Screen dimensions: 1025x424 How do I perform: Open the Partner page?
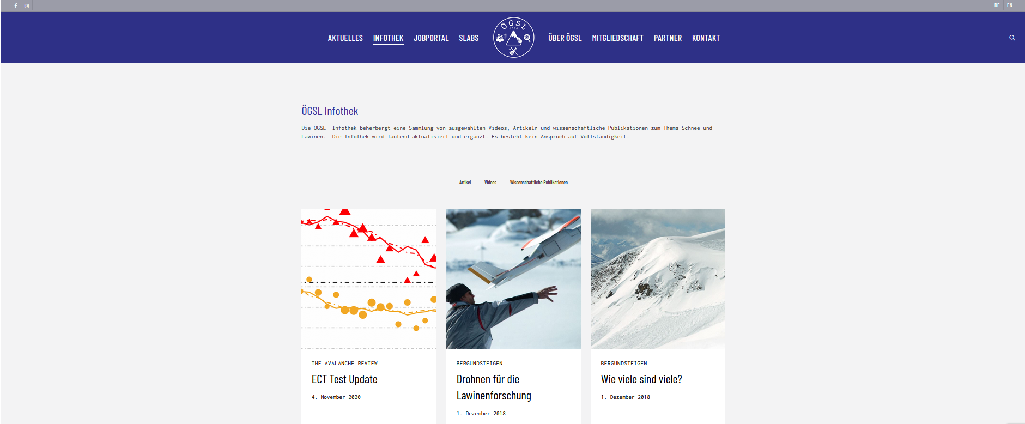[668, 38]
